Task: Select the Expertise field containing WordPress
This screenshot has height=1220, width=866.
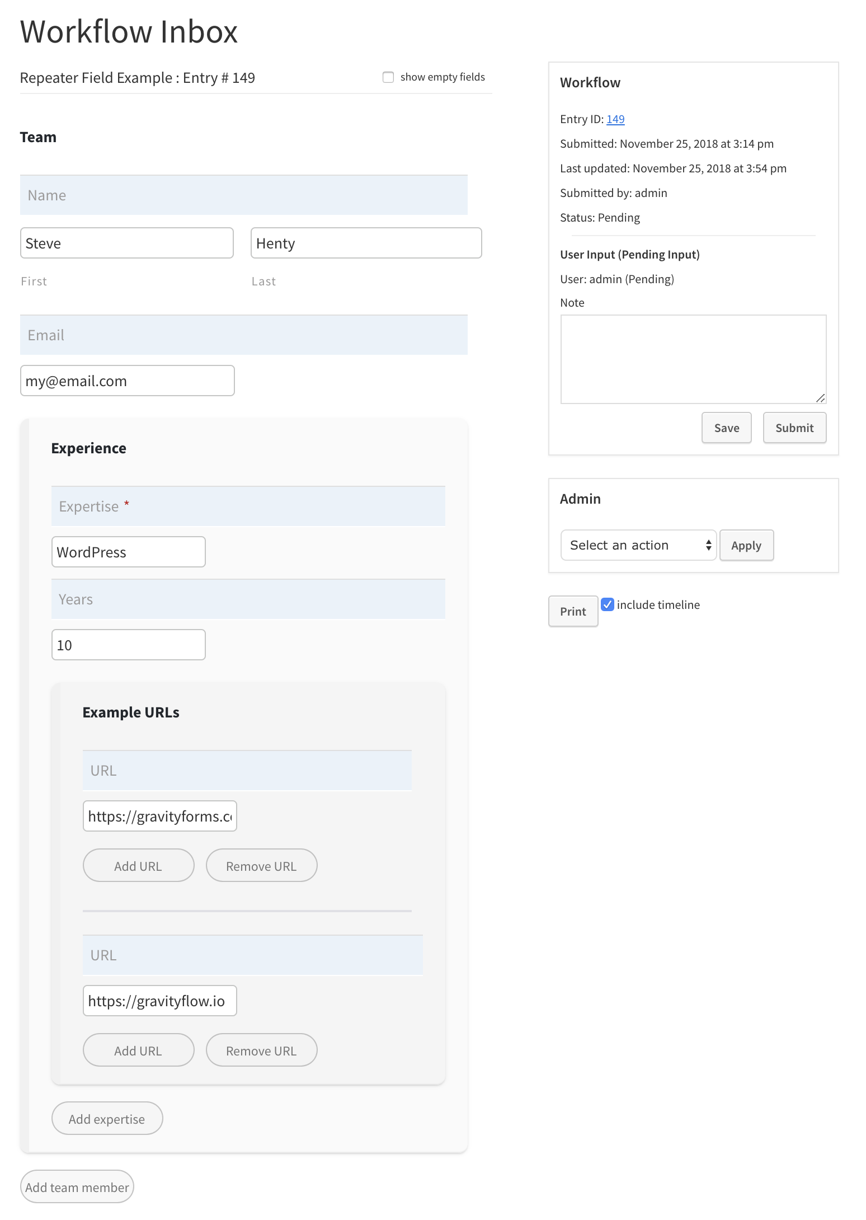Action: (129, 552)
